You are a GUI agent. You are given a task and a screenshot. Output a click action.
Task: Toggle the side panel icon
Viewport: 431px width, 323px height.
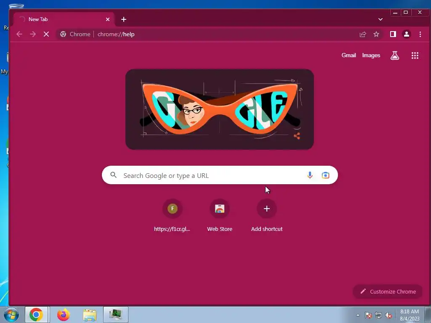click(393, 34)
